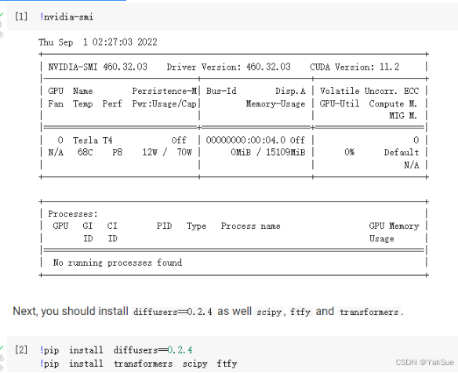Screen dimensions: 458x373
Task: Click the '0MiB / 15109MiB' memory usage value
Action: (268, 152)
